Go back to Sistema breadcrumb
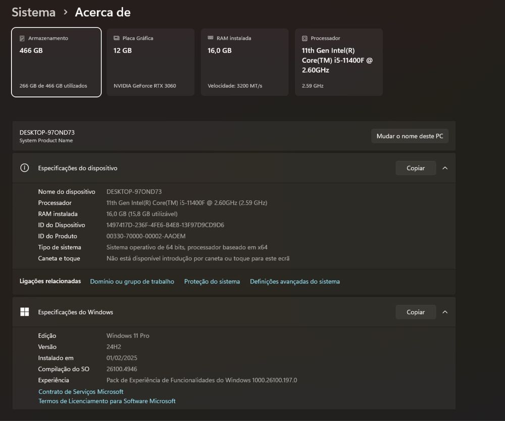The height and width of the screenshot is (421, 505). click(33, 12)
